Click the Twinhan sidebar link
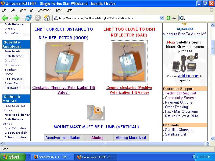The height and width of the screenshot is (161, 215). [10, 69]
